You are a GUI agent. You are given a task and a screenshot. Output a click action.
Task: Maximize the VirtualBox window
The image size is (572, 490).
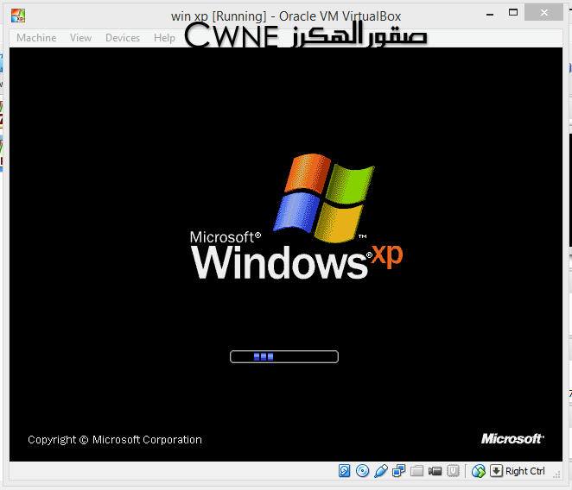click(513, 12)
